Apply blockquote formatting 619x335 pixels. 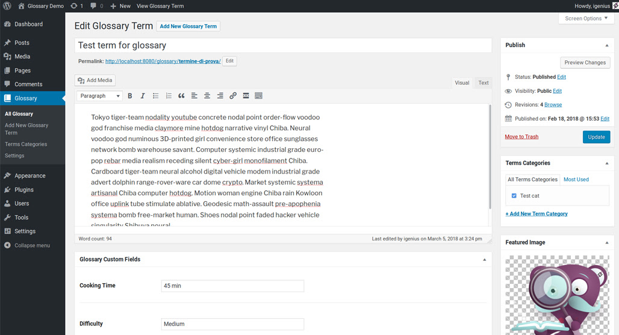(181, 96)
